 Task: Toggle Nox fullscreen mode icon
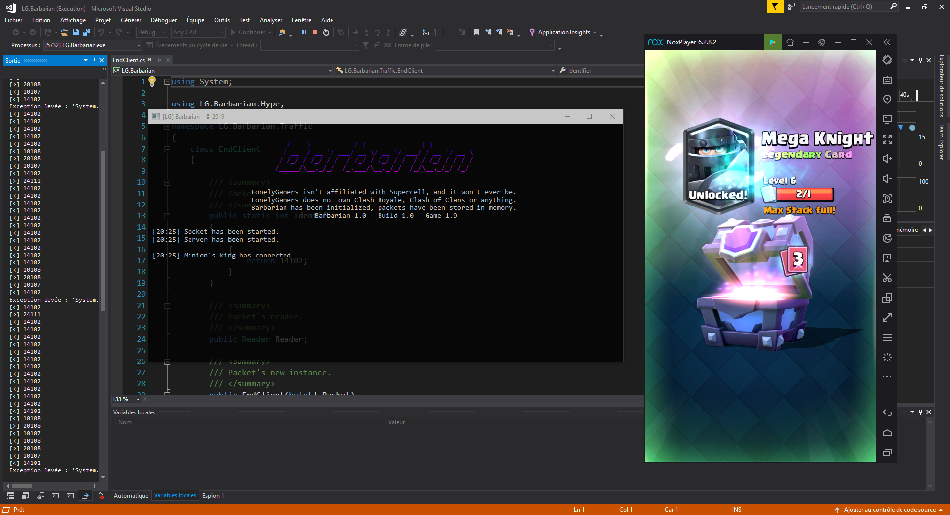(887, 139)
